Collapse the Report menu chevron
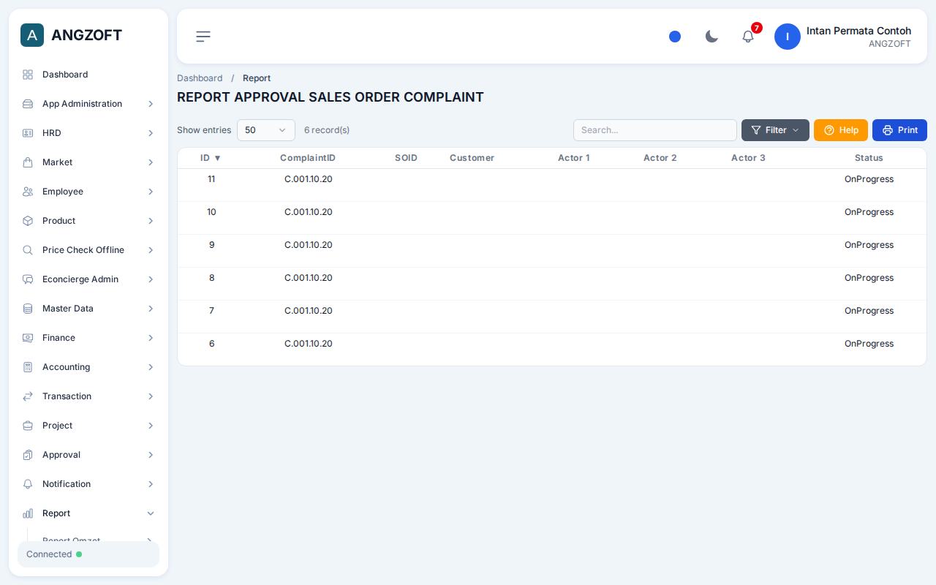This screenshot has height=585, width=936. click(151, 513)
